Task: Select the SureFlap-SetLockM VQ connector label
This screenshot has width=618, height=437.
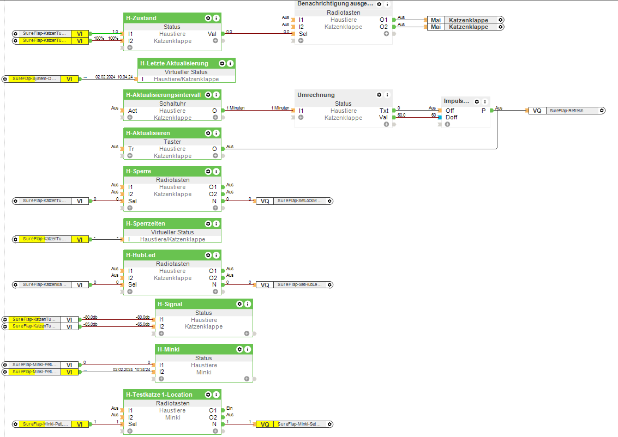Action: pos(299,201)
